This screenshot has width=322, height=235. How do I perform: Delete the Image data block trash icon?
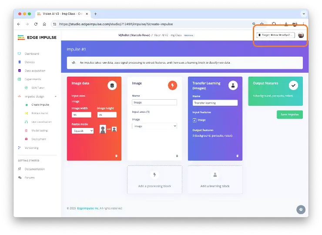pyautogui.click(x=116, y=155)
